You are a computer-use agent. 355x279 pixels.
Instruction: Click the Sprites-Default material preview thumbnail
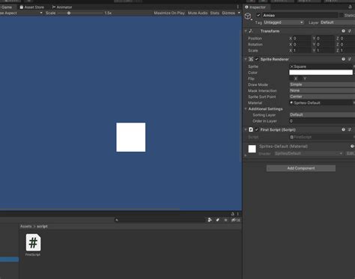(x=252, y=149)
